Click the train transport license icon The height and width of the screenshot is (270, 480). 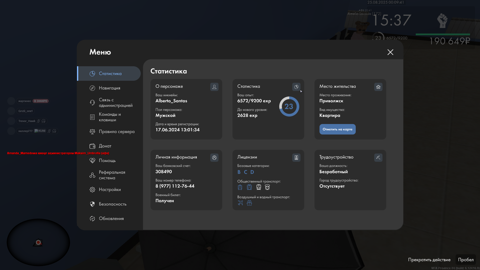tap(258, 187)
